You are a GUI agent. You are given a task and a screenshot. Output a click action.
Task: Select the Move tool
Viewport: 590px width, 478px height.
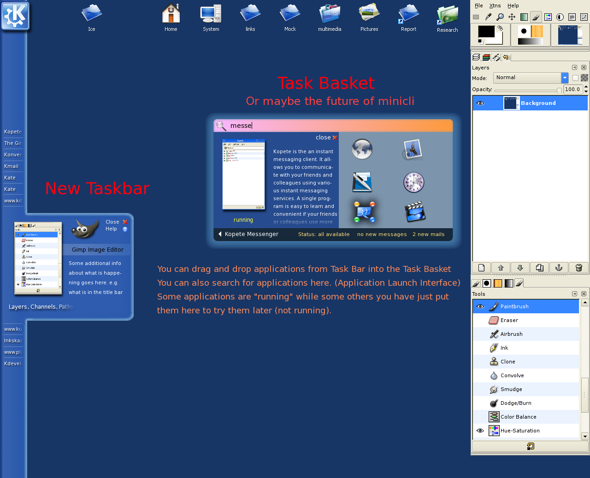(512, 17)
